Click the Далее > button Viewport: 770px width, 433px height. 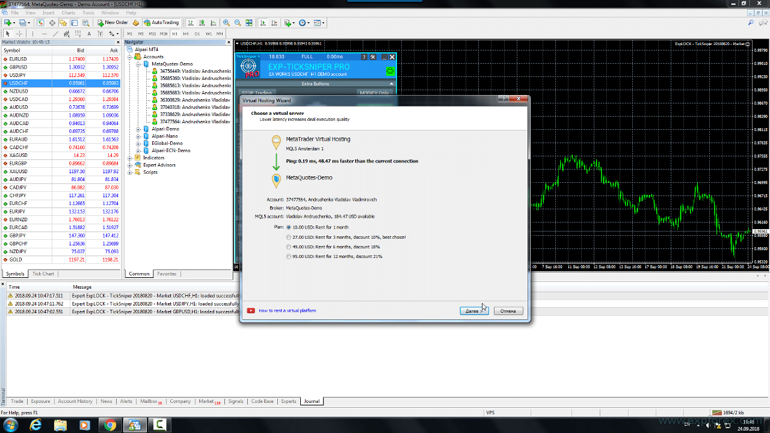474,311
